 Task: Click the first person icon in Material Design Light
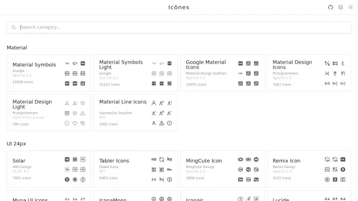67,103
